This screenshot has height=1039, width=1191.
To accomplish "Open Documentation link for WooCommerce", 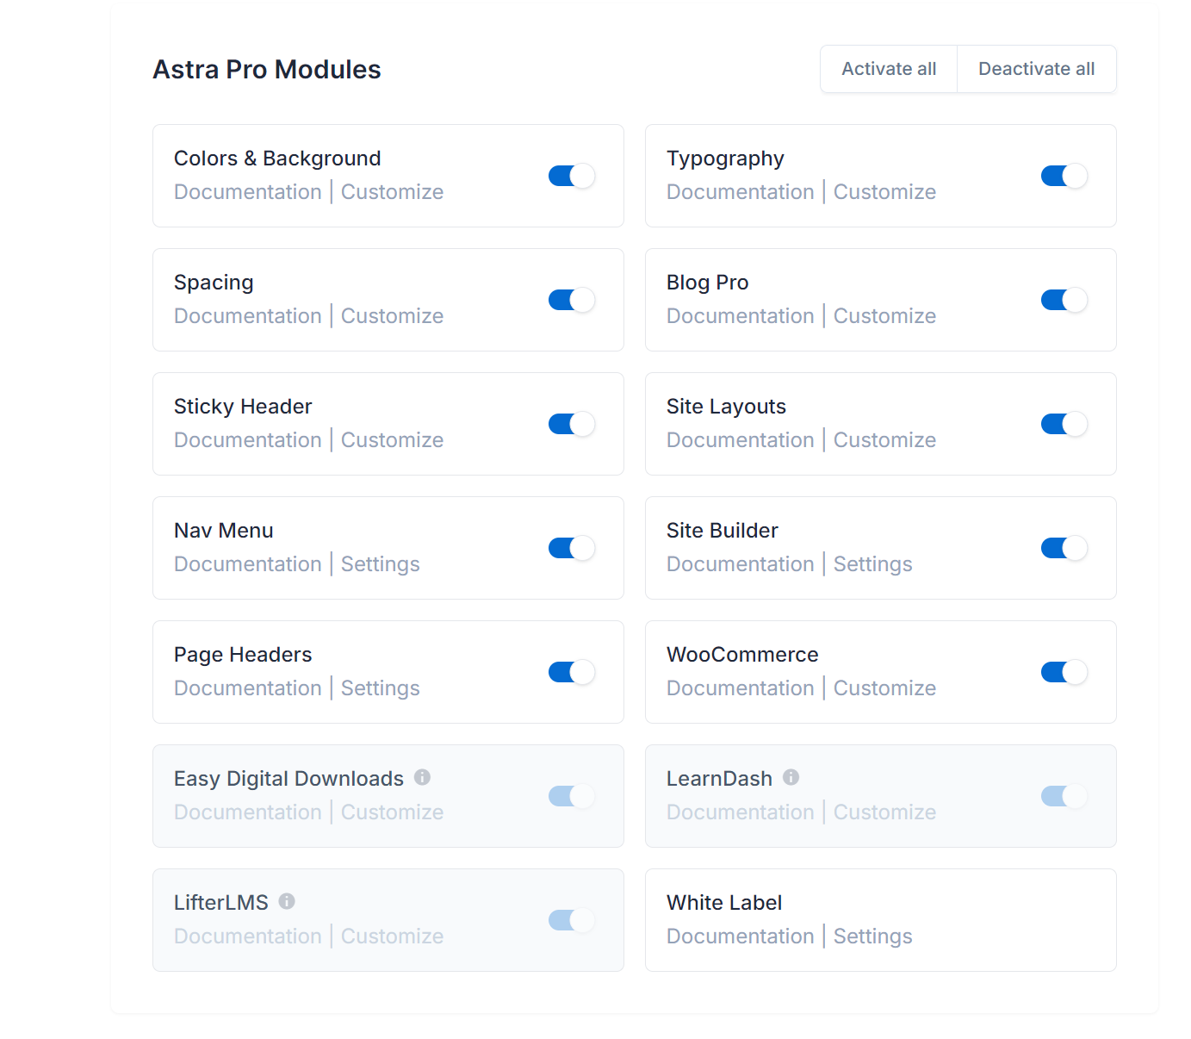I will tap(740, 688).
